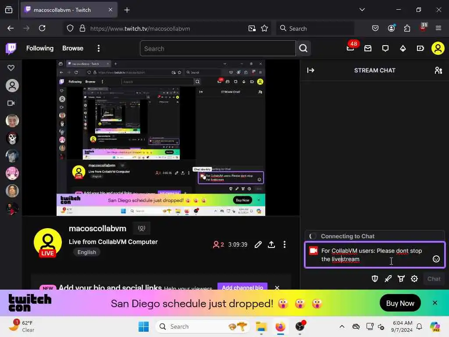The image size is (449, 337).
Task: Open Twitch notifications showing 48
Action: tap(351, 47)
